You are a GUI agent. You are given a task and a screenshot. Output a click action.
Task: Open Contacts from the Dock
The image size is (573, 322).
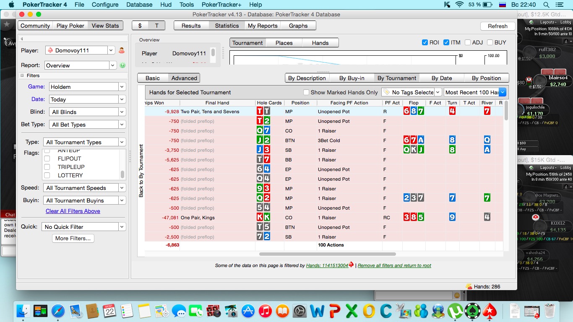click(x=92, y=311)
